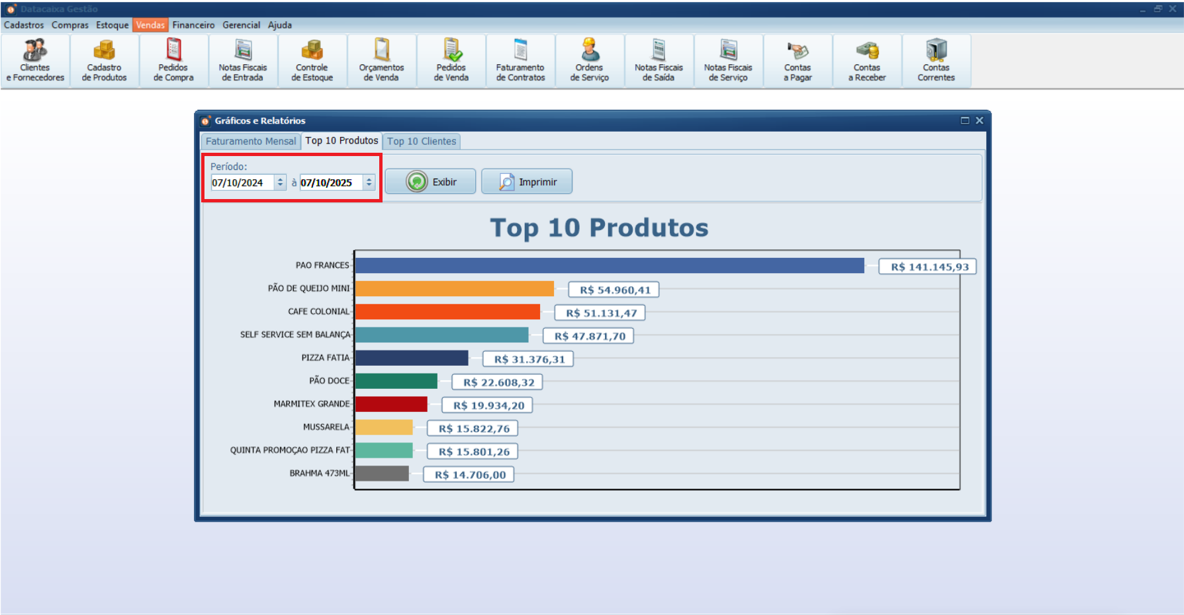Viewport: 1184px width, 615px height.
Task: Switch to the Top 10 Clientes tab
Action: pos(422,142)
